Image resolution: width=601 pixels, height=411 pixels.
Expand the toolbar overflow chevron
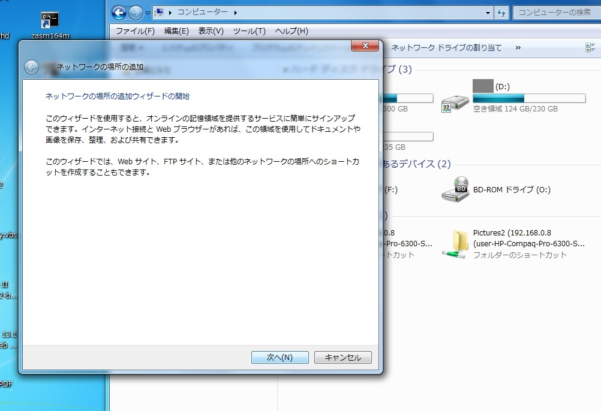(x=518, y=47)
